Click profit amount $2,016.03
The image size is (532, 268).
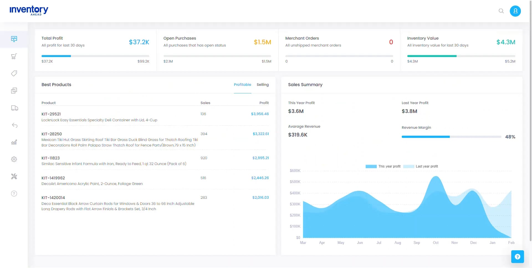[260, 198]
